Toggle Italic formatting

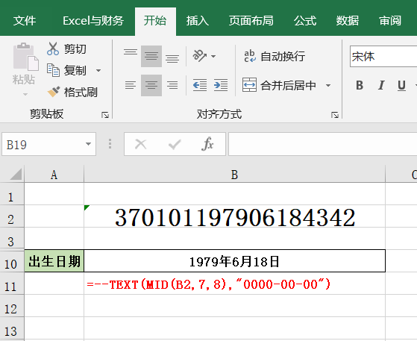pyautogui.click(x=381, y=85)
